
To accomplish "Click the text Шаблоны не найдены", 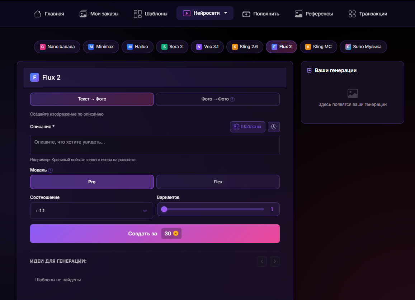I will click(58, 280).
